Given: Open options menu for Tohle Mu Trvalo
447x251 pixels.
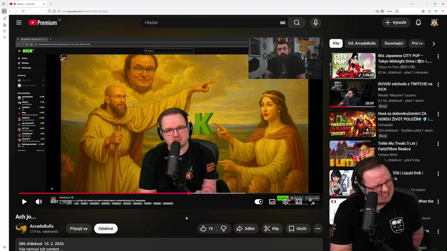Looking at the screenshot, I should [438, 144].
